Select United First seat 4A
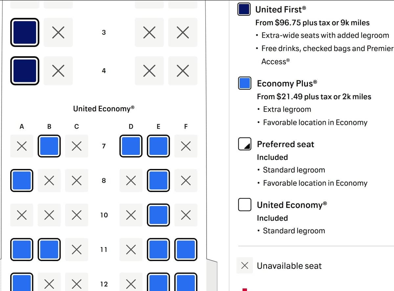Screen dimensions: 394x291 (x=25, y=71)
